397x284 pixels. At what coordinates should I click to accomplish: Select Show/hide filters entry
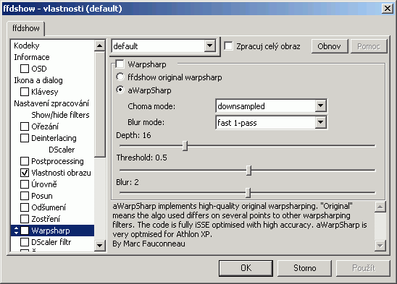coord(60,115)
